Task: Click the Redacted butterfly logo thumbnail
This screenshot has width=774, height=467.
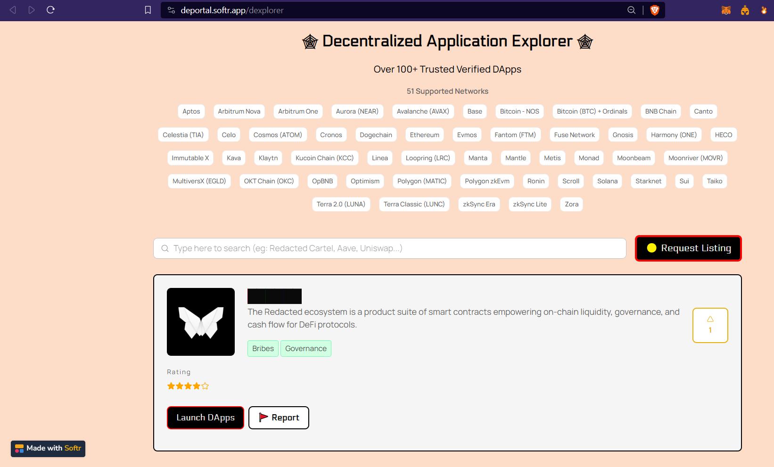Action: [x=201, y=322]
